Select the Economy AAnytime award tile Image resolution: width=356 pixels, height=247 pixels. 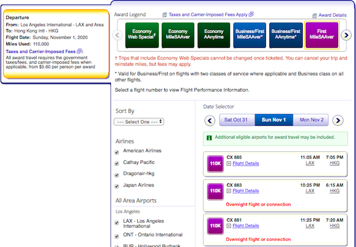[214, 35]
